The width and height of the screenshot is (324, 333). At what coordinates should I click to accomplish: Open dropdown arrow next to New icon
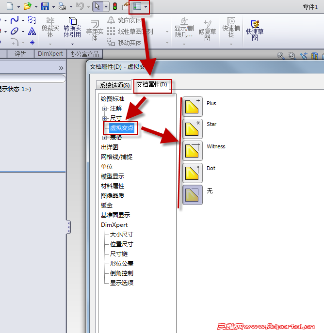pyautogui.click(x=18, y=7)
